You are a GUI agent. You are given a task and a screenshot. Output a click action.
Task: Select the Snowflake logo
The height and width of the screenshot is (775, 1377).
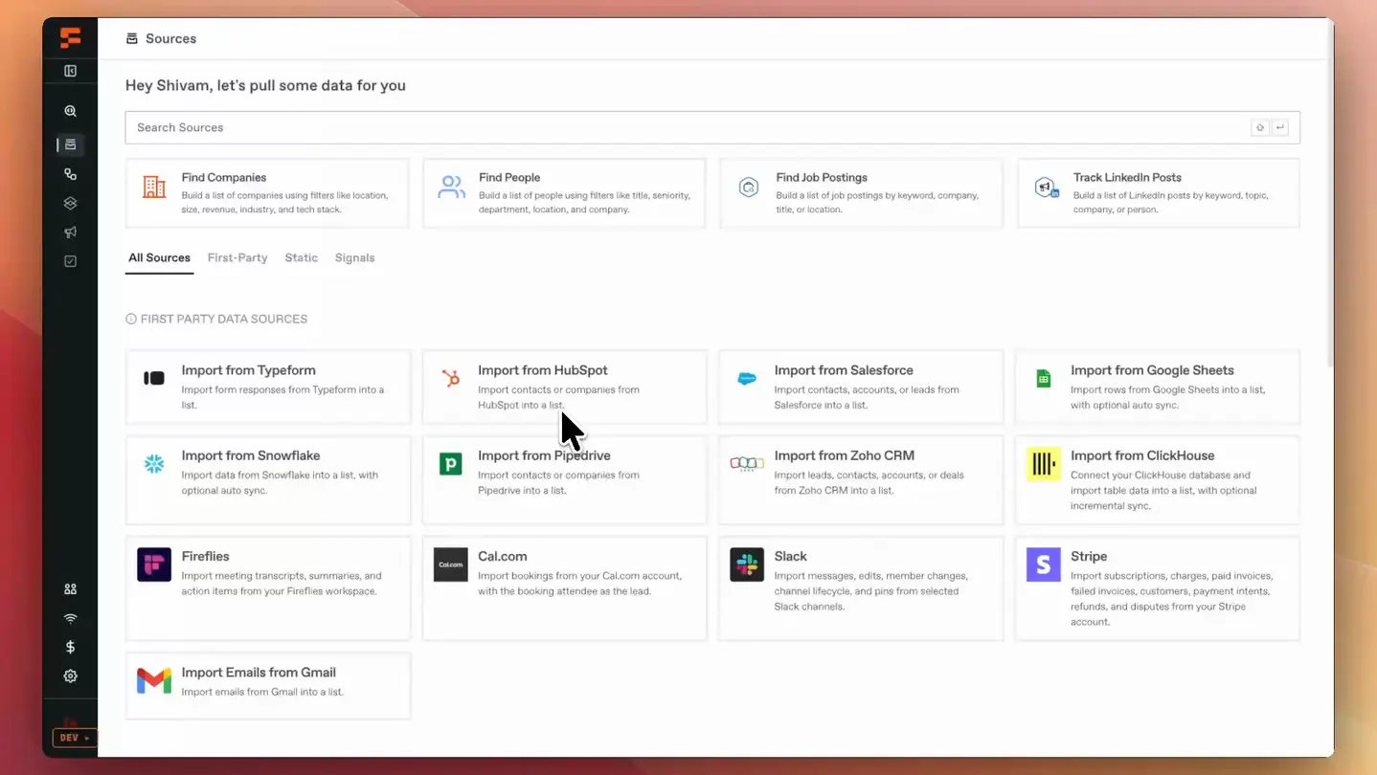[x=154, y=464]
